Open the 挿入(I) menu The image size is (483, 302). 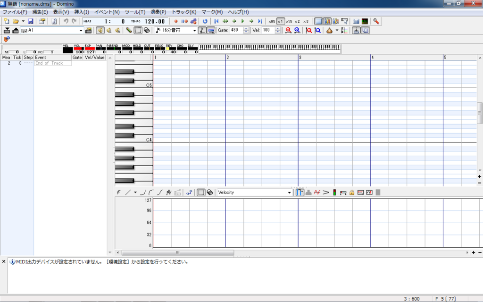coord(82,12)
